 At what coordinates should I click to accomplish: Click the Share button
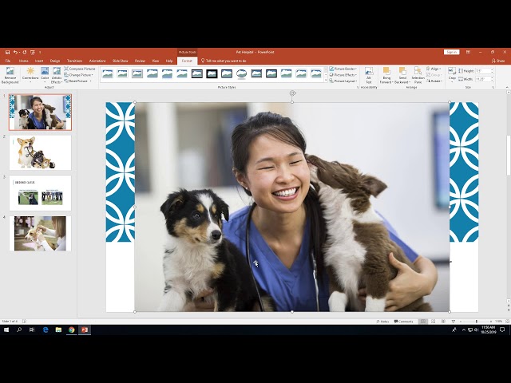click(498, 61)
